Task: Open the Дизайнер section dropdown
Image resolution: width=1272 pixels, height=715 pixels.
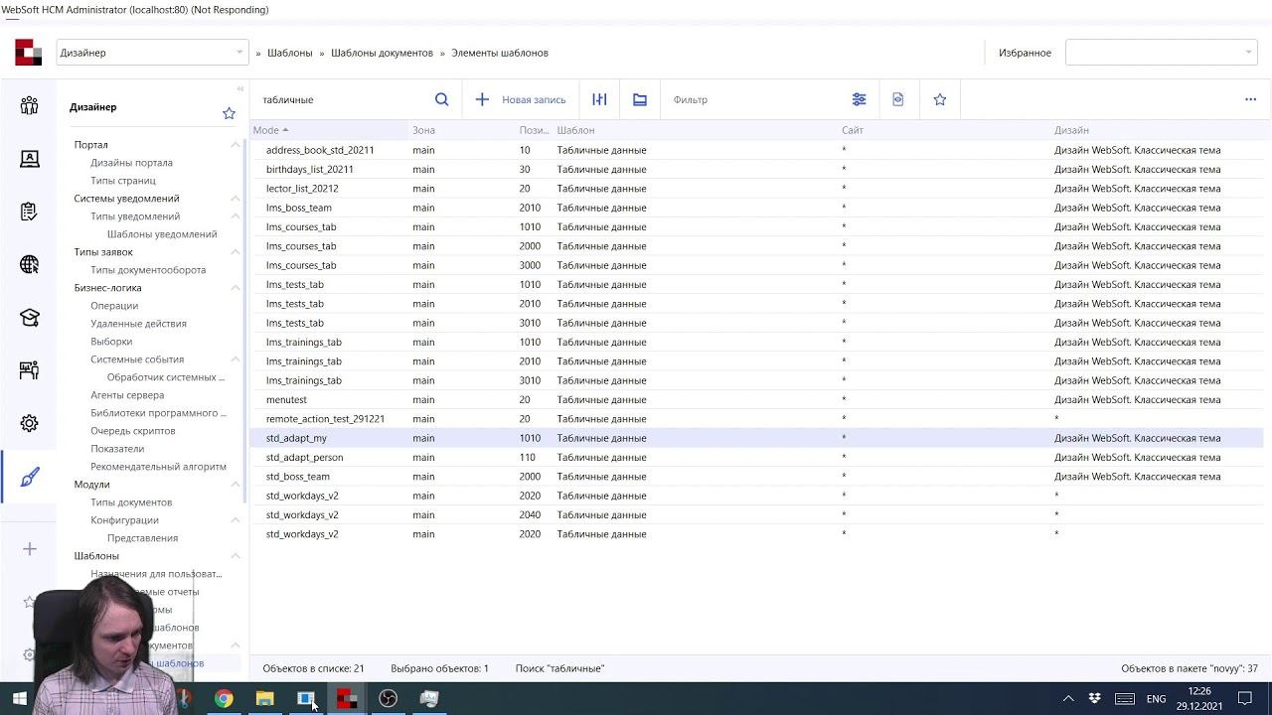Action: [x=152, y=53]
